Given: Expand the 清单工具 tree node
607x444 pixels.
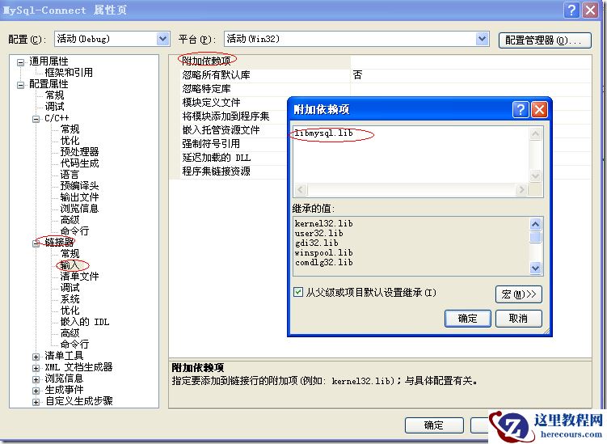Looking at the screenshot, I should click(x=36, y=357).
